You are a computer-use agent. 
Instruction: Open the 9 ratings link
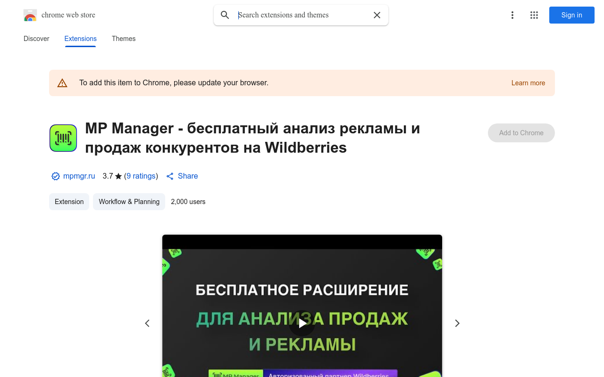coord(141,176)
